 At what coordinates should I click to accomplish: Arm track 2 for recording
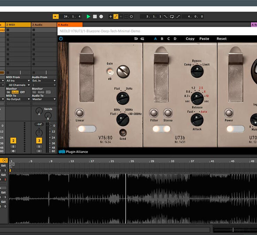13,151
